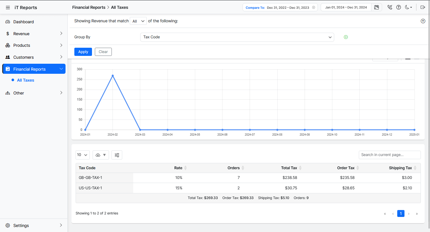Click the green plus add filter icon
Image resolution: width=430 pixels, height=232 pixels.
(x=346, y=37)
